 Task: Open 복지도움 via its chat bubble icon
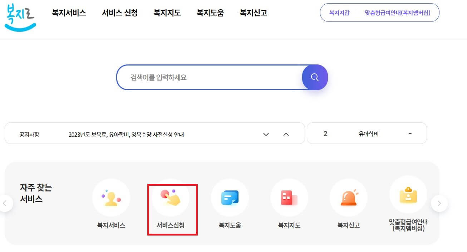230,198
